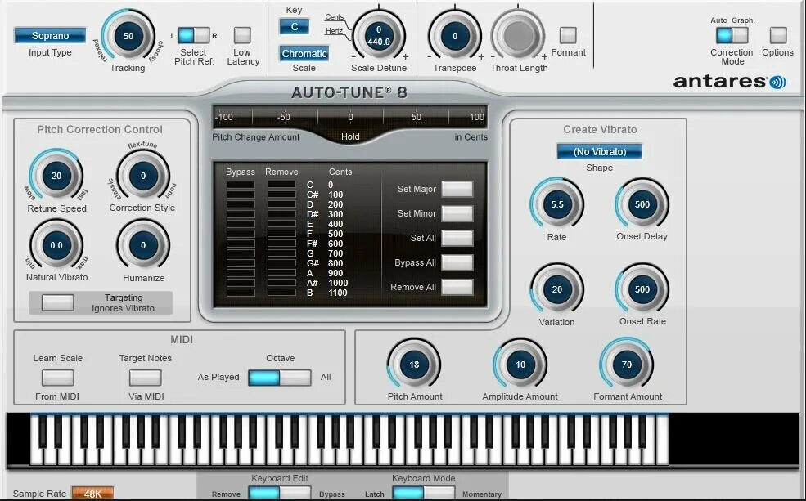Toggle the Select Pitch Ref. L/R switch

(194, 35)
